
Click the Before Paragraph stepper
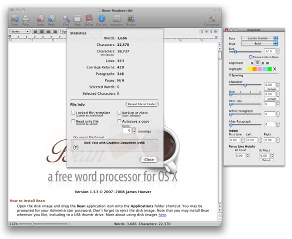[x=278, y=114]
